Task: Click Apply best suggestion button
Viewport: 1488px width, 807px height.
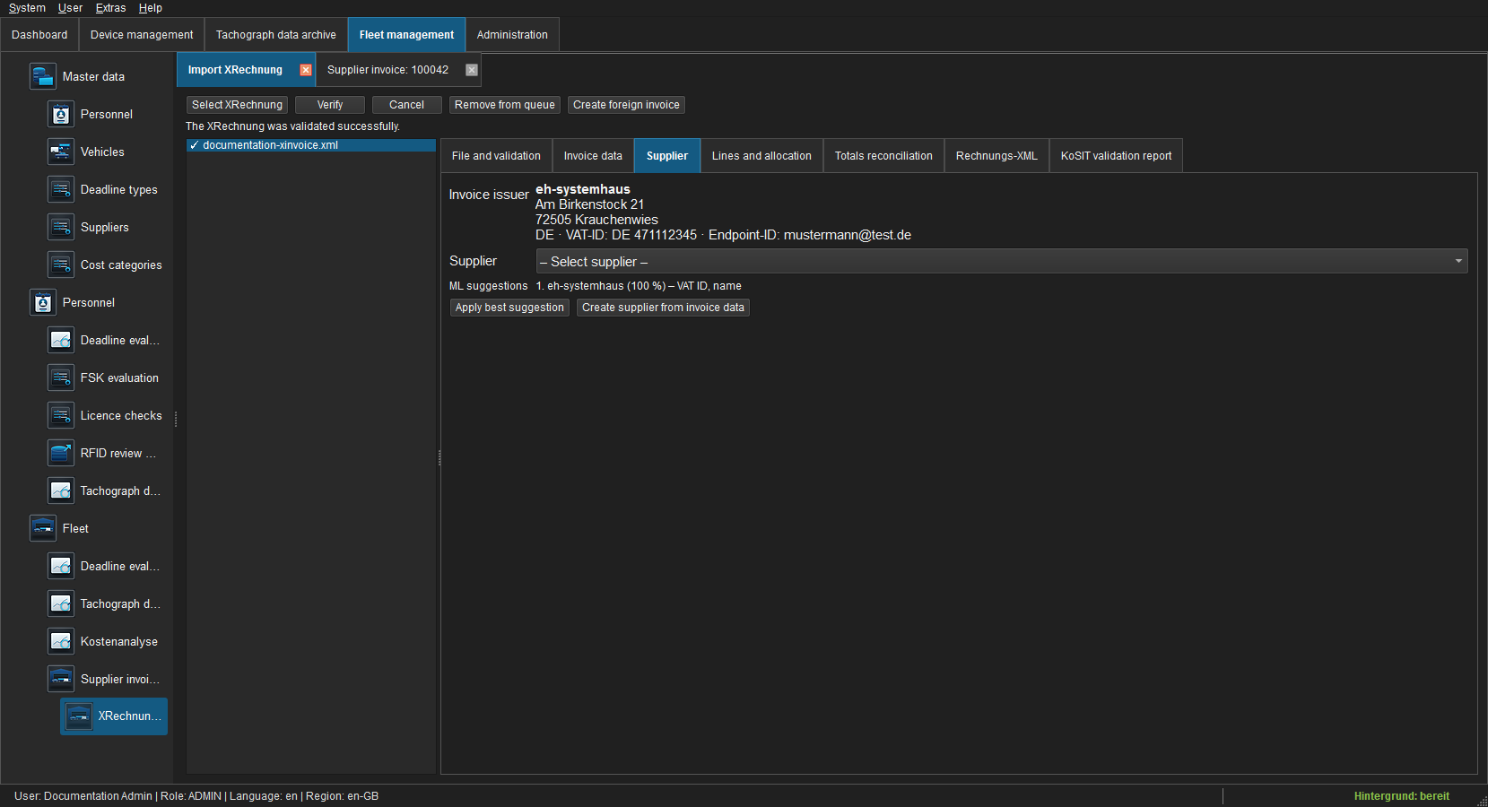Action: (509, 308)
